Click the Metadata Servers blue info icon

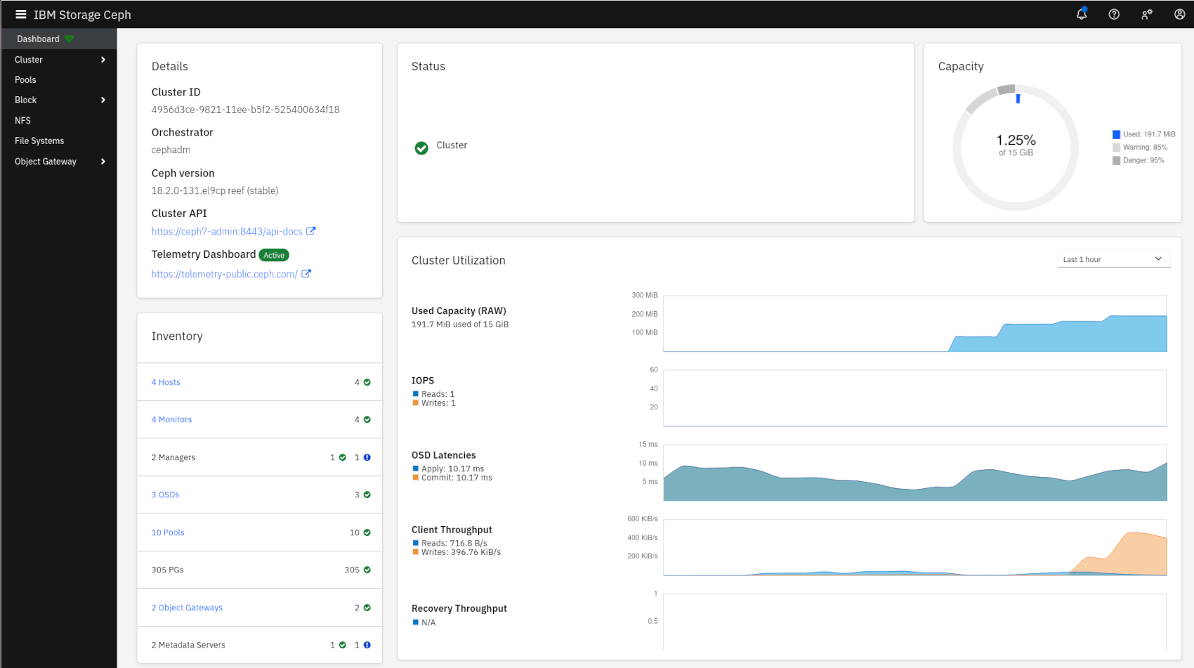367,645
